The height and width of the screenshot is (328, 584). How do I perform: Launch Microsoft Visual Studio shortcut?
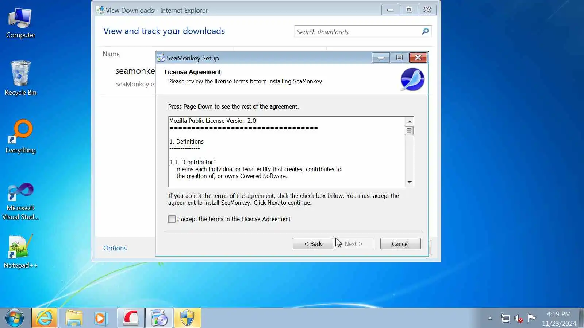tap(20, 202)
